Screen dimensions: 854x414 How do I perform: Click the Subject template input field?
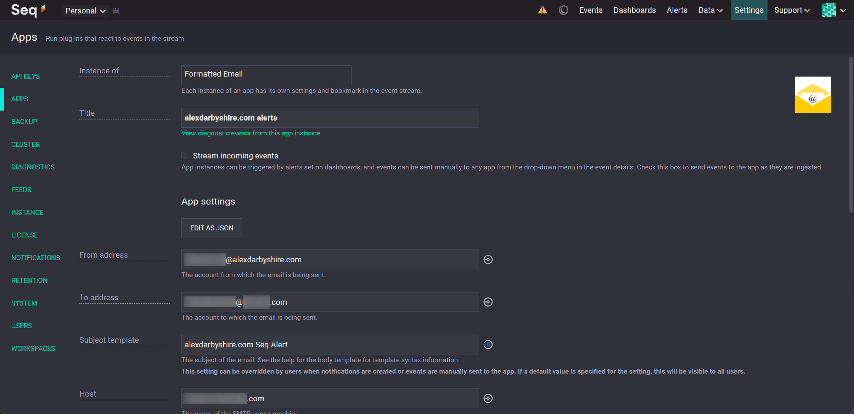pos(330,345)
